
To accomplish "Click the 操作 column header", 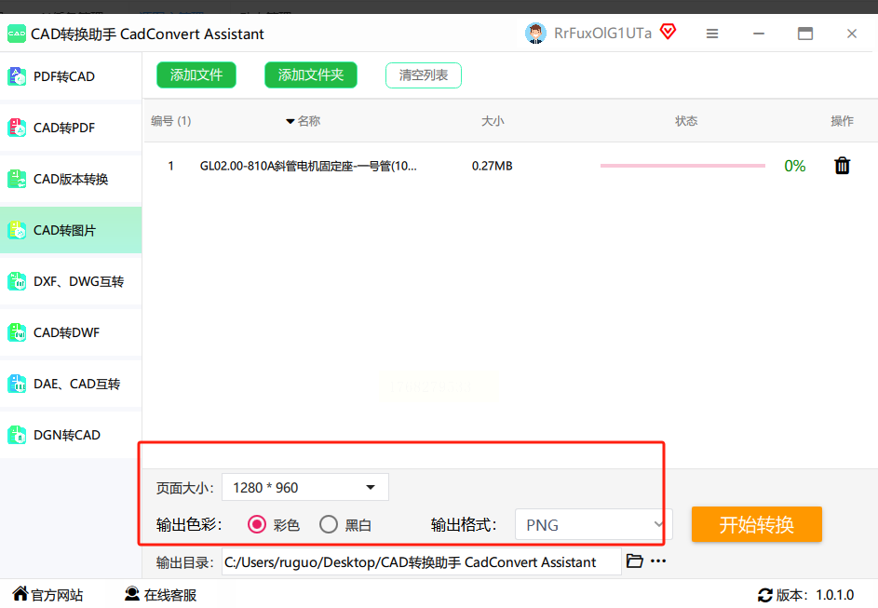I will pyautogui.click(x=842, y=121).
